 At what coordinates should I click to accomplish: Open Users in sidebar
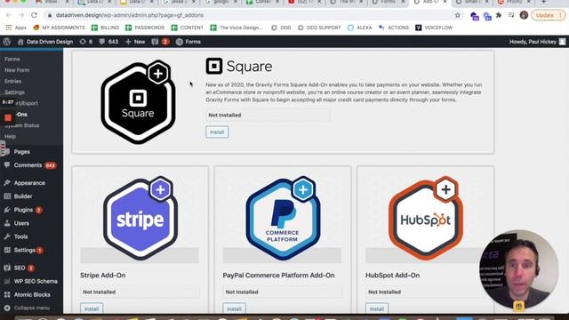[21, 223]
